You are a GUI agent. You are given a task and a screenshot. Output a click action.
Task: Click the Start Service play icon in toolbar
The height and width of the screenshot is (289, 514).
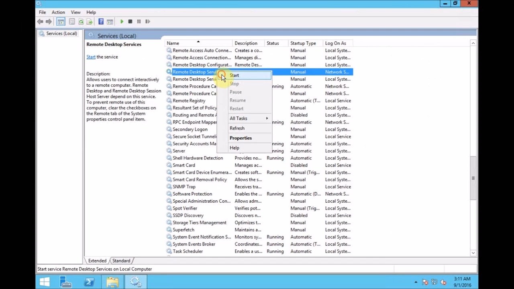[122, 22]
